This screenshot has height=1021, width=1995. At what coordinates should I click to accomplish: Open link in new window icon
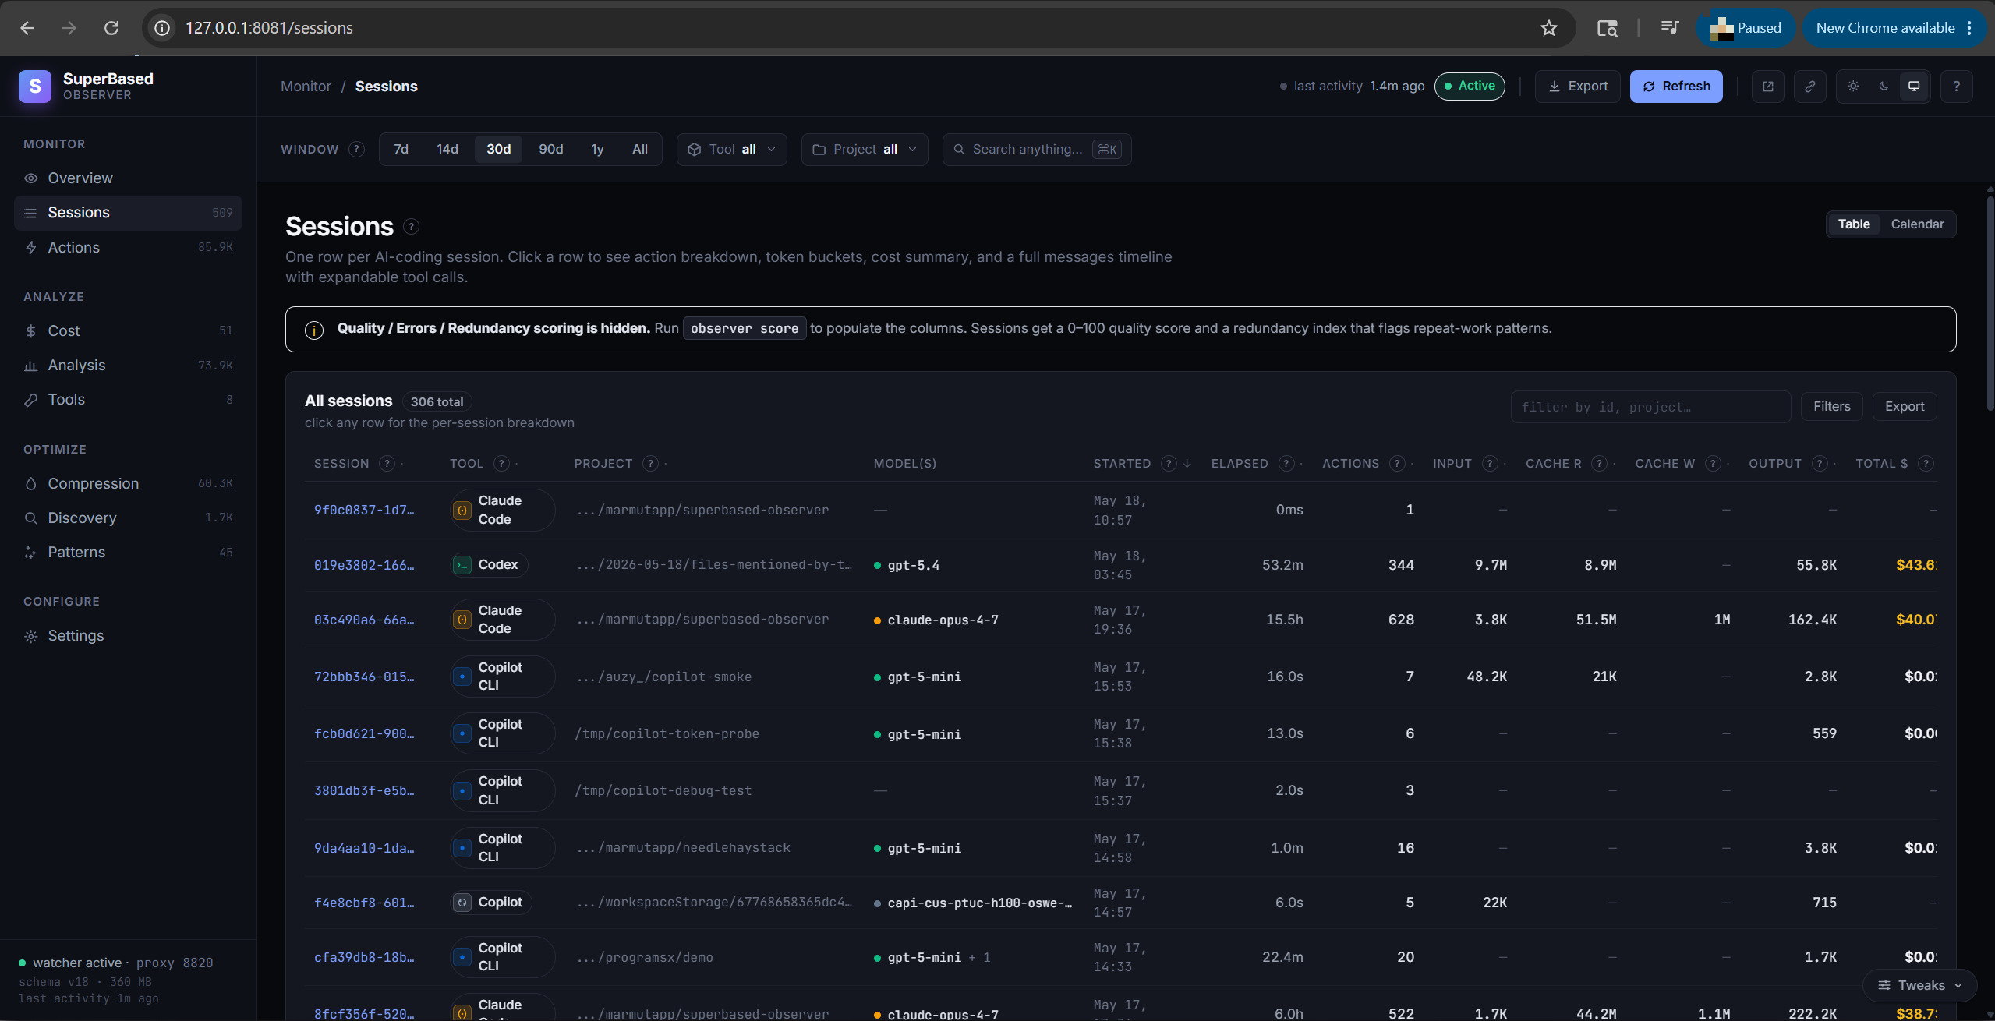click(x=1768, y=87)
